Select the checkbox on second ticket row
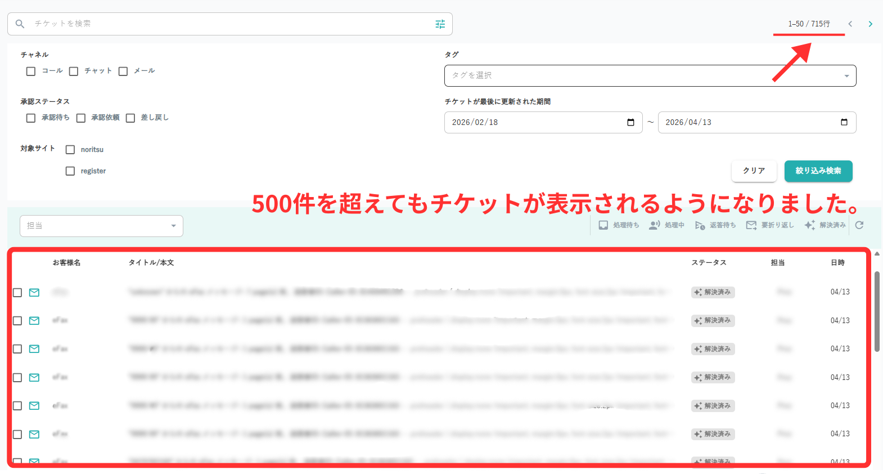Image resolution: width=883 pixels, height=474 pixels. (17, 321)
